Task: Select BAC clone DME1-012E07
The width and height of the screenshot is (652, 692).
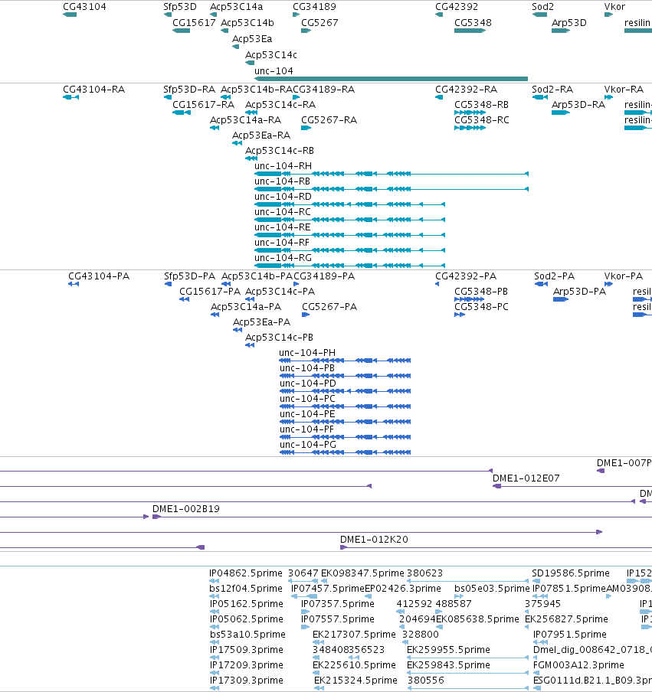Action: click(572, 486)
